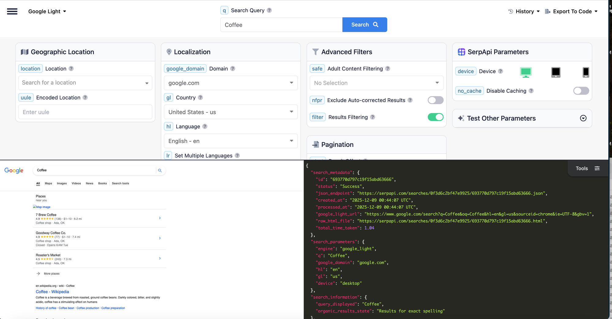Click the no_cache parameter tag
The image size is (612, 319).
(x=469, y=91)
